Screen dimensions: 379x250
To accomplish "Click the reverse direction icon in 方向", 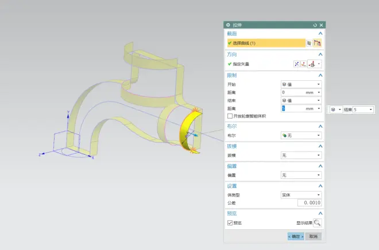I will [296, 64].
